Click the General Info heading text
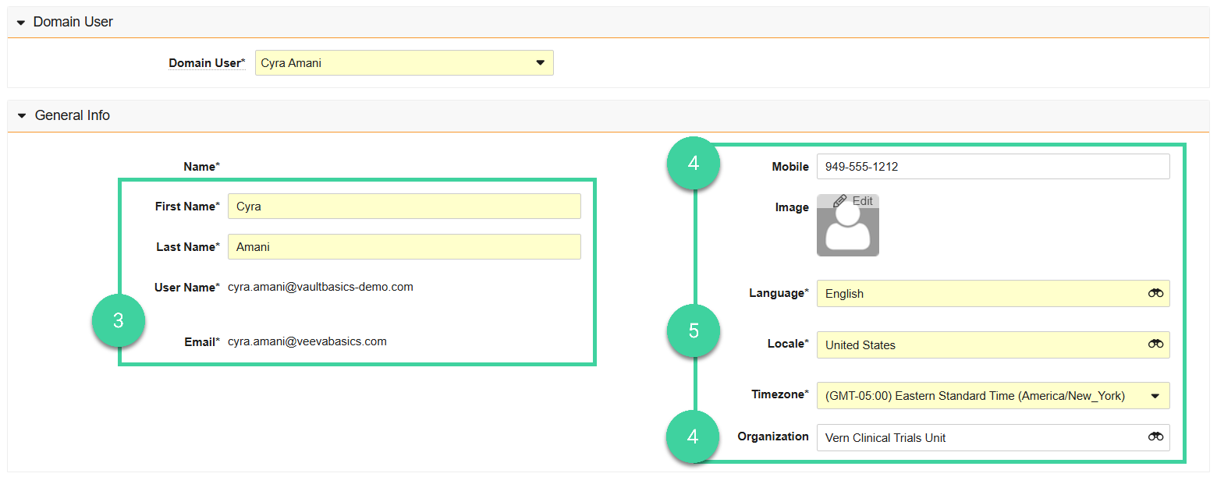Viewport: 1217px width, 477px height. click(73, 115)
